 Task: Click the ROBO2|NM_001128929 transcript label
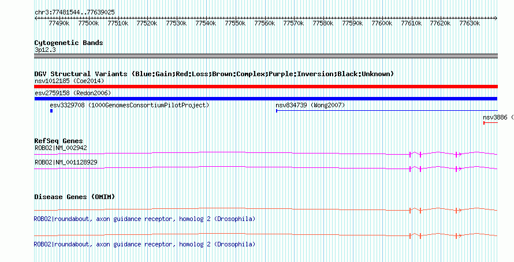(x=66, y=162)
